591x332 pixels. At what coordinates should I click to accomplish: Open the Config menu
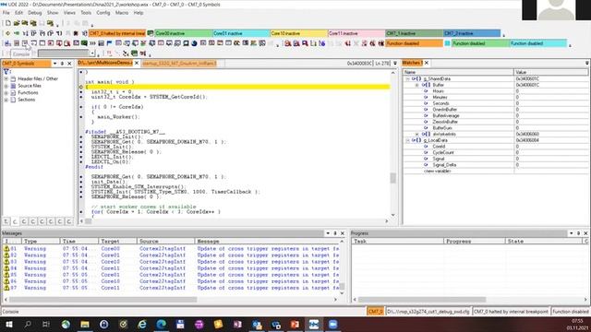click(x=103, y=13)
